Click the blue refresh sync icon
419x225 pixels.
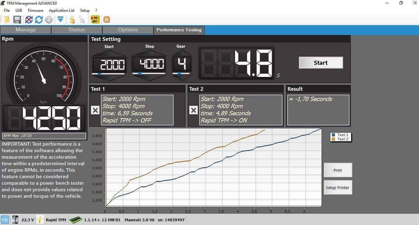pyautogui.click(x=39, y=20)
